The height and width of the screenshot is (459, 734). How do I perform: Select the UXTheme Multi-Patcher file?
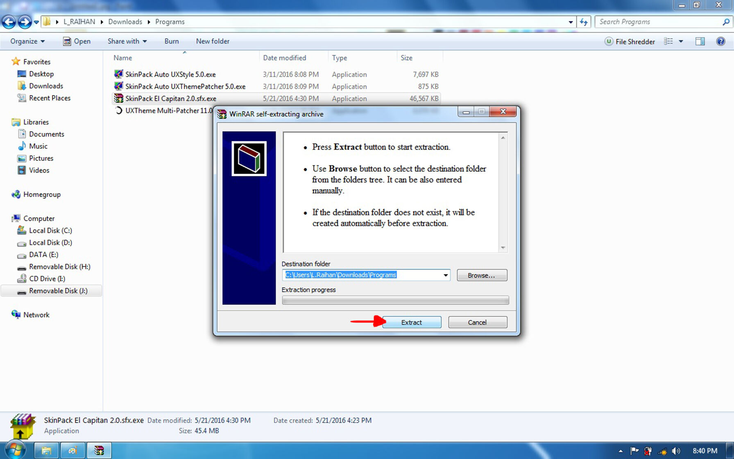(x=169, y=111)
